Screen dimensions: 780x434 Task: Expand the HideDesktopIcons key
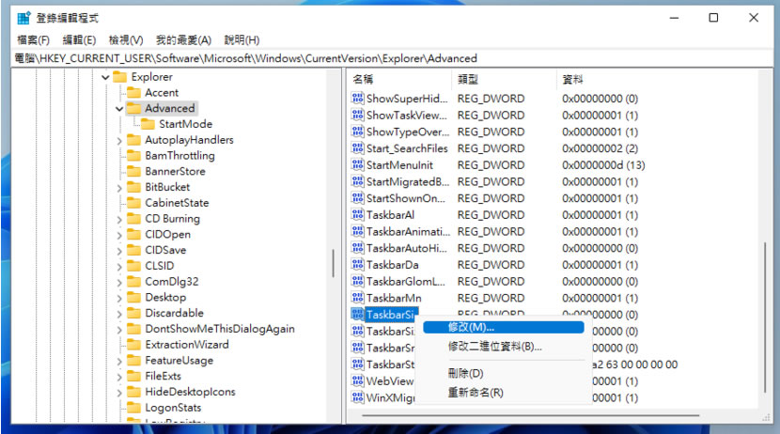click(119, 393)
